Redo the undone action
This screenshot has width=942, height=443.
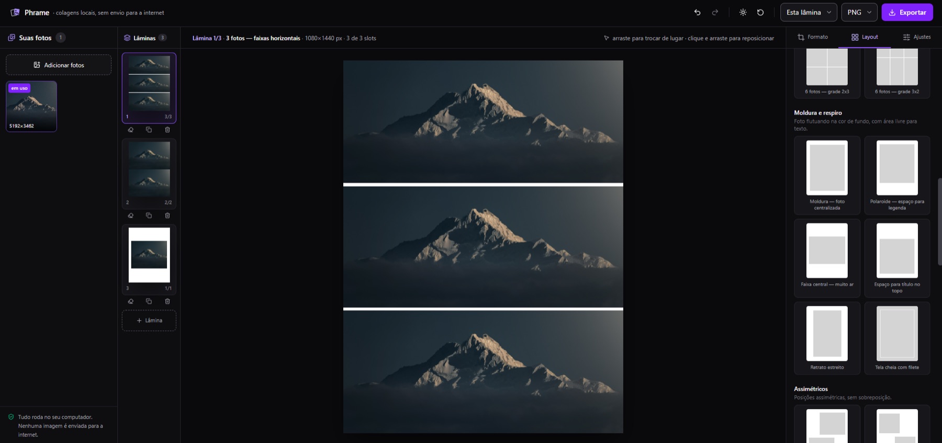point(715,13)
